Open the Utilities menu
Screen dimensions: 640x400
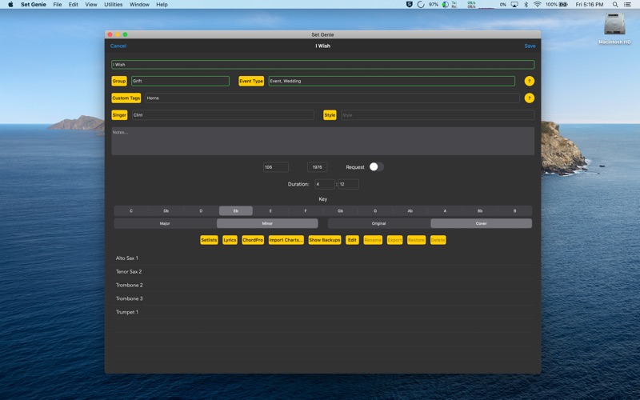[113, 5]
